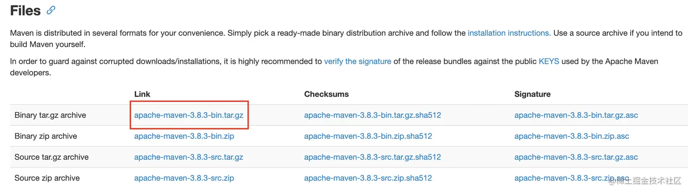Follow the verify the signature link
Screen dimensions: 688x192
click(x=357, y=61)
